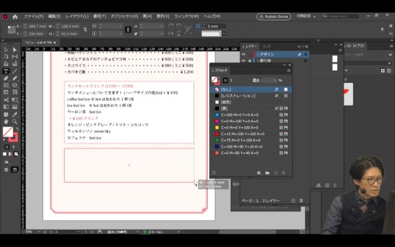Switch Library panel to grid view

coord(383,71)
